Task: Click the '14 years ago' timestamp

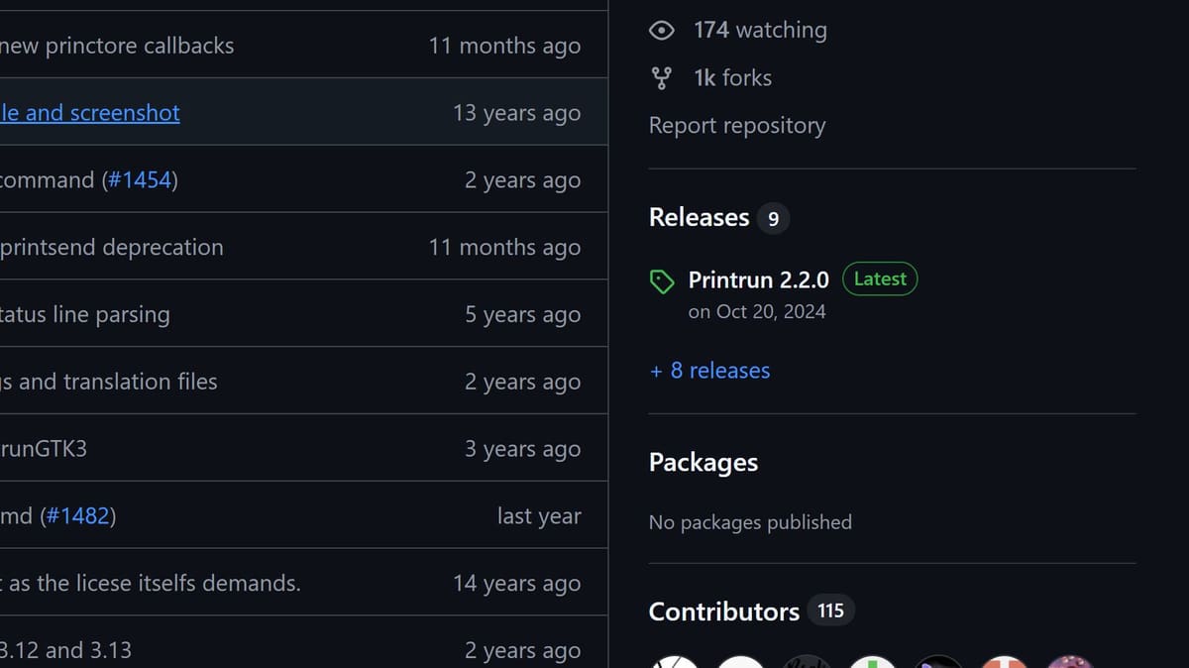Action: point(516,584)
